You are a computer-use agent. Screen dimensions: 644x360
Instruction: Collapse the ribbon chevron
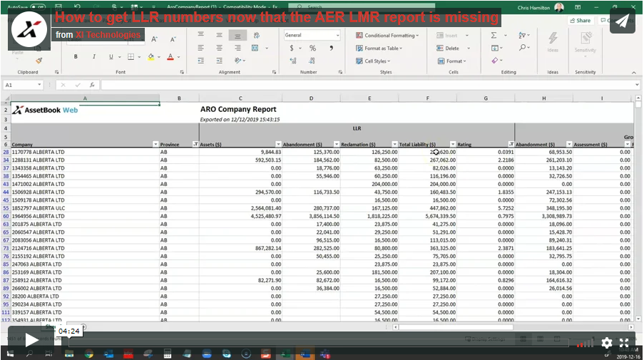(634, 72)
